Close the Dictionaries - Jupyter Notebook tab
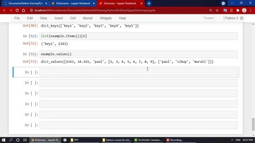This screenshot has width=255, height=143. click(x=94, y=4)
